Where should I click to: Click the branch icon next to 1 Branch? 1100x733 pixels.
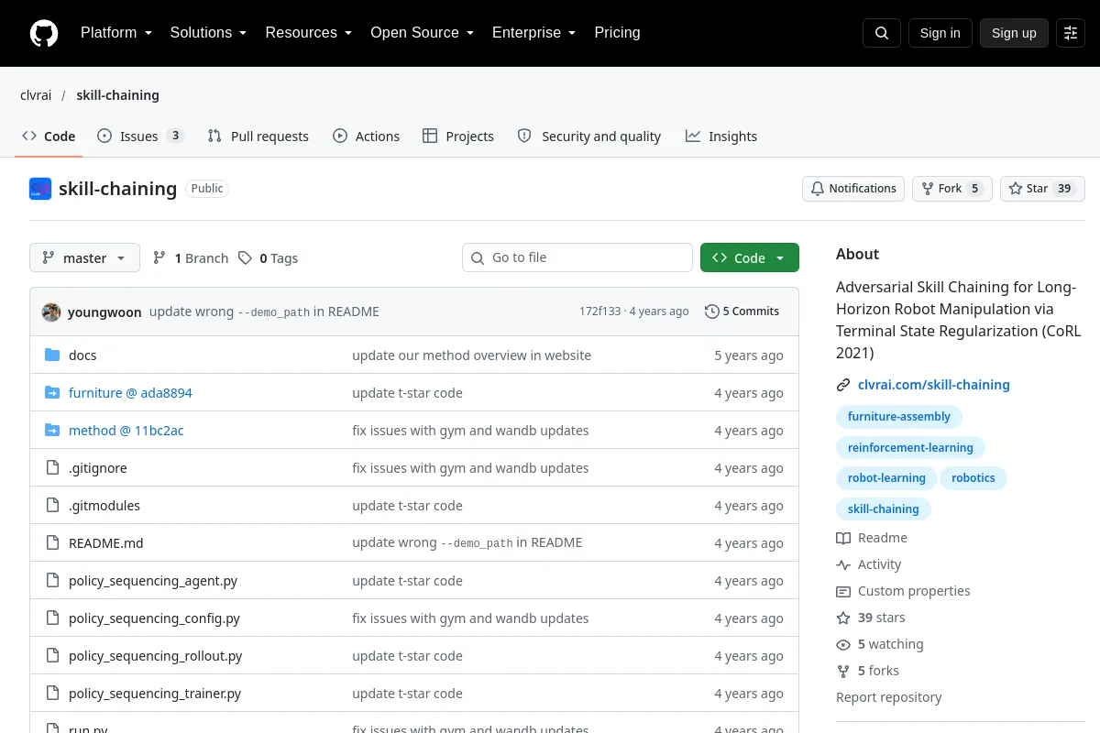pos(159,258)
